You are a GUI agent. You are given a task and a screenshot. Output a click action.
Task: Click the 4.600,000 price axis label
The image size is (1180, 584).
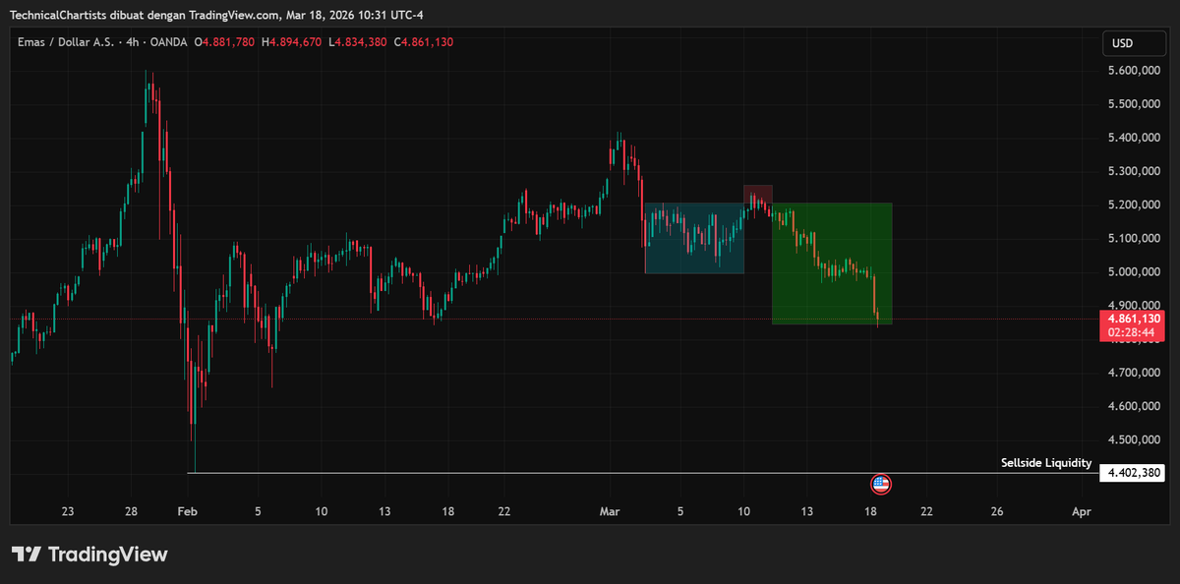coord(1136,406)
